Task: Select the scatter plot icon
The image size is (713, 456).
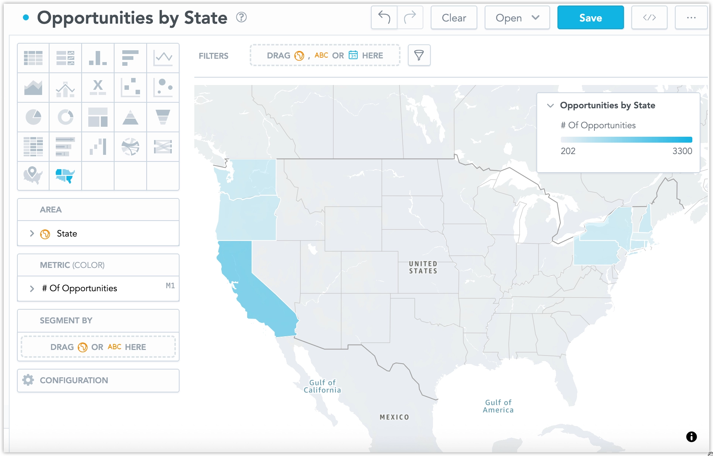Action: click(130, 88)
